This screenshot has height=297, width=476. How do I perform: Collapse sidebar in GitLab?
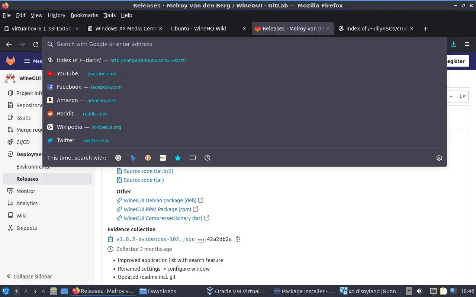[x=29, y=277]
